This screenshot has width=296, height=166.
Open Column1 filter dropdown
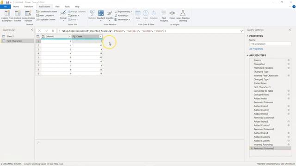point(70,36)
